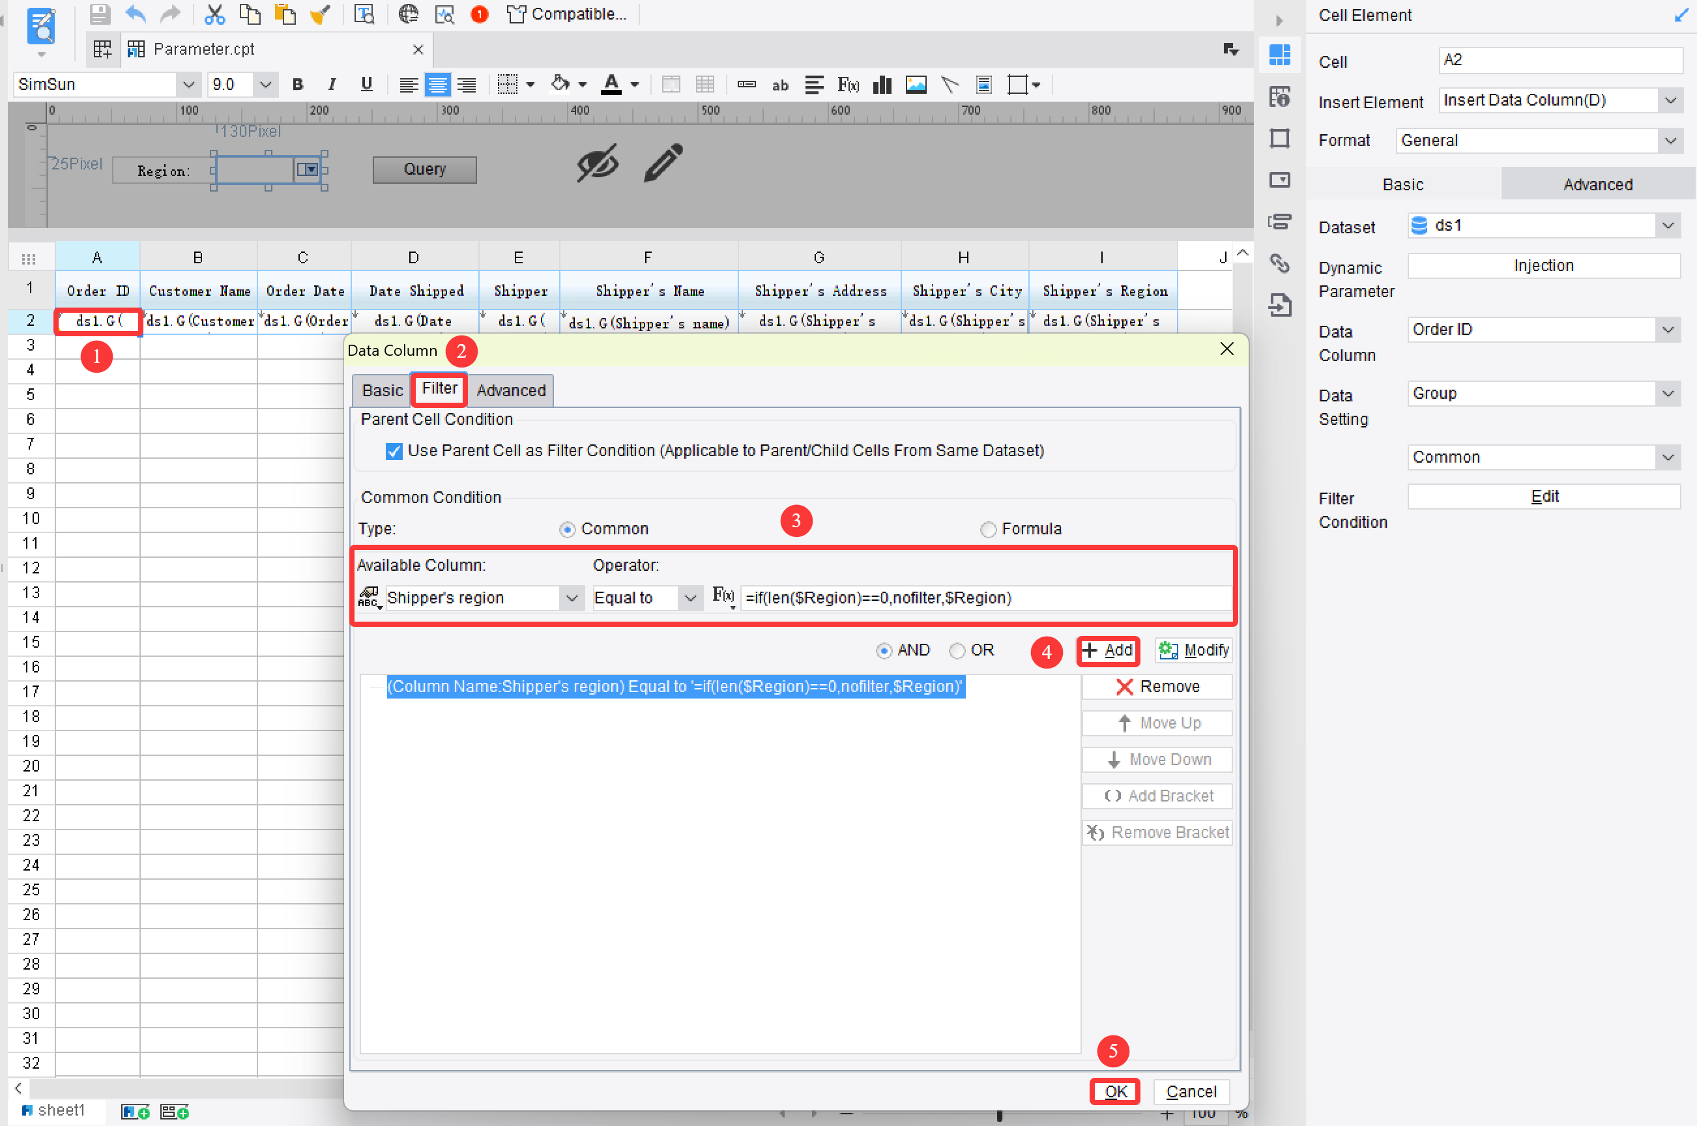This screenshot has height=1126, width=1697.
Task: Open the Equal to operator dropdown
Action: pyautogui.click(x=689, y=598)
